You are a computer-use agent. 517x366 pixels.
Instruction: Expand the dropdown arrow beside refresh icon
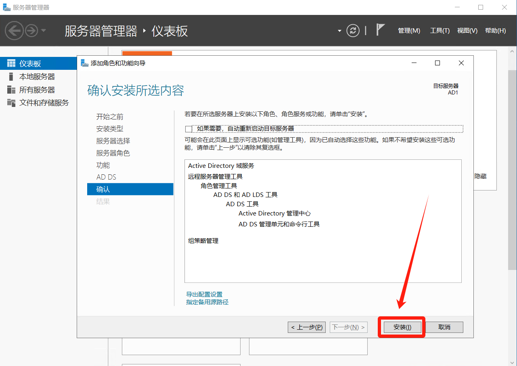(339, 31)
